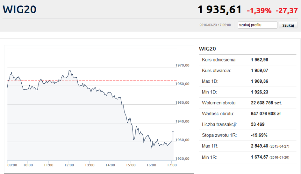Click the Stopa zwrotu 1R value
This screenshot has height=174, width=301.
[259, 135]
